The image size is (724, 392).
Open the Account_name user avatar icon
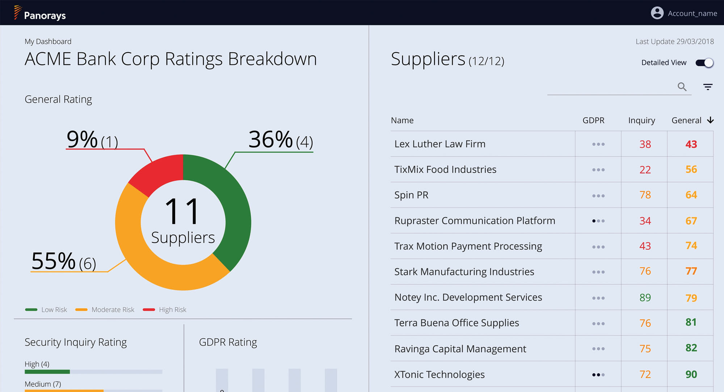[x=657, y=13]
